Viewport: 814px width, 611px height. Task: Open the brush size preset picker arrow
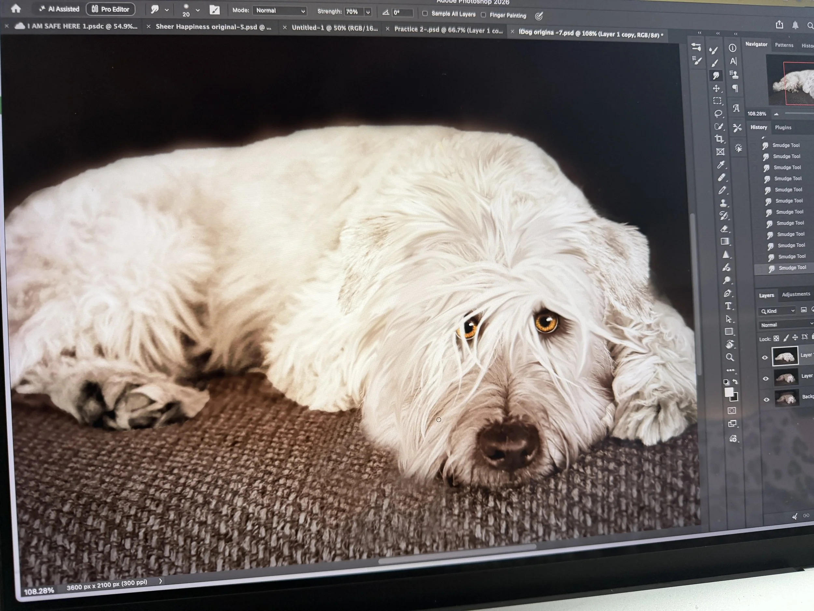pyautogui.click(x=198, y=10)
